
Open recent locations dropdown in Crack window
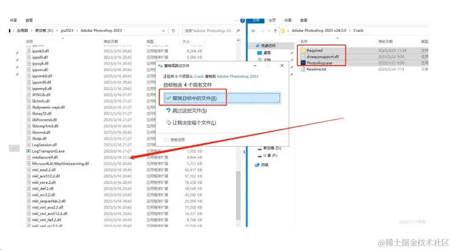(x=269, y=31)
